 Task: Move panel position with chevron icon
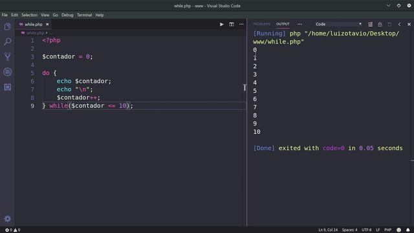coord(399,25)
